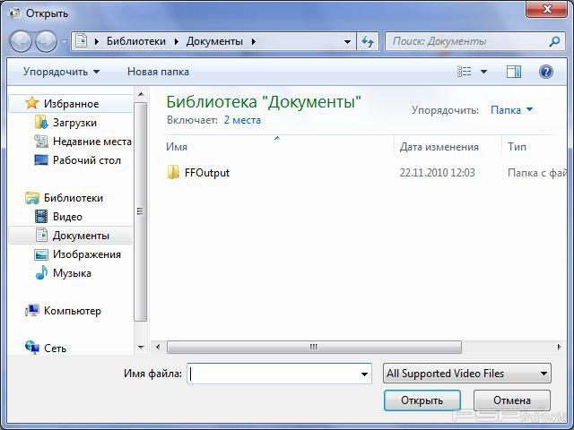Open Рабочий стол in navigation pane

tap(87, 160)
